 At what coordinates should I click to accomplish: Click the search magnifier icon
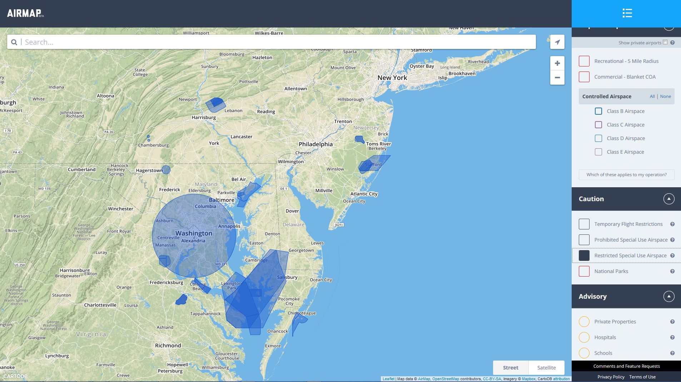click(x=14, y=42)
